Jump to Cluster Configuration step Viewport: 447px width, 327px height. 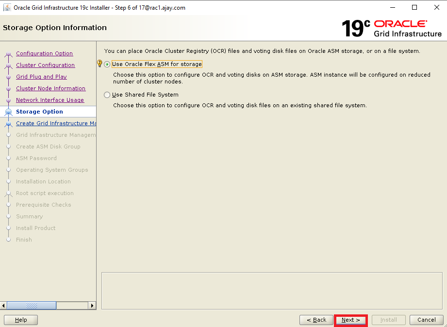click(x=45, y=65)
